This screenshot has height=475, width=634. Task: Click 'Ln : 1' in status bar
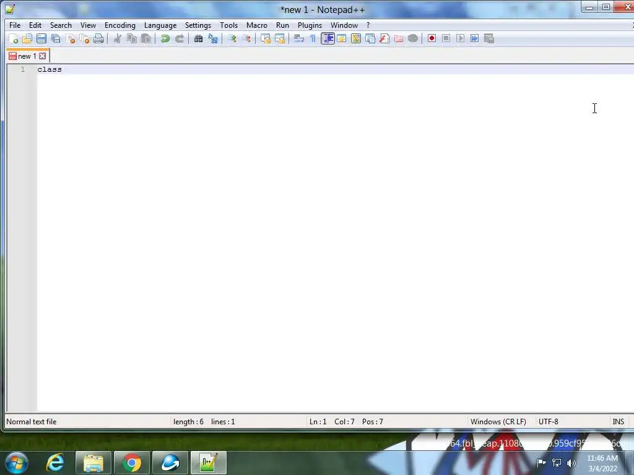coord(318,422)
